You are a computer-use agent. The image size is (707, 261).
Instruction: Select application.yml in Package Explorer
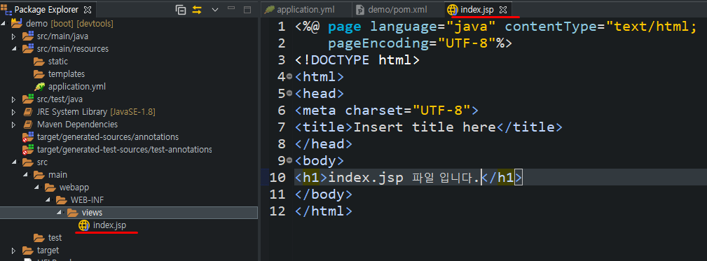pyautogui.click(x=76, y=86)
